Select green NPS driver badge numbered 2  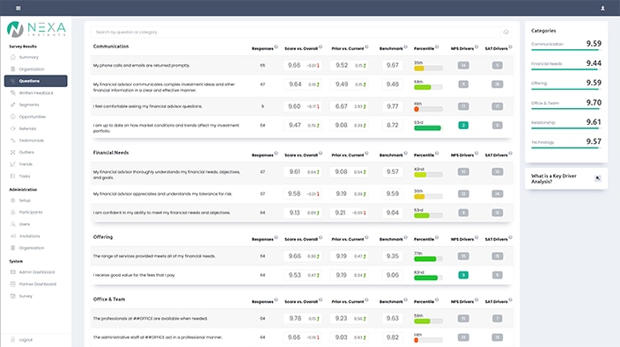pyautogui.click(x=463, y=126)
